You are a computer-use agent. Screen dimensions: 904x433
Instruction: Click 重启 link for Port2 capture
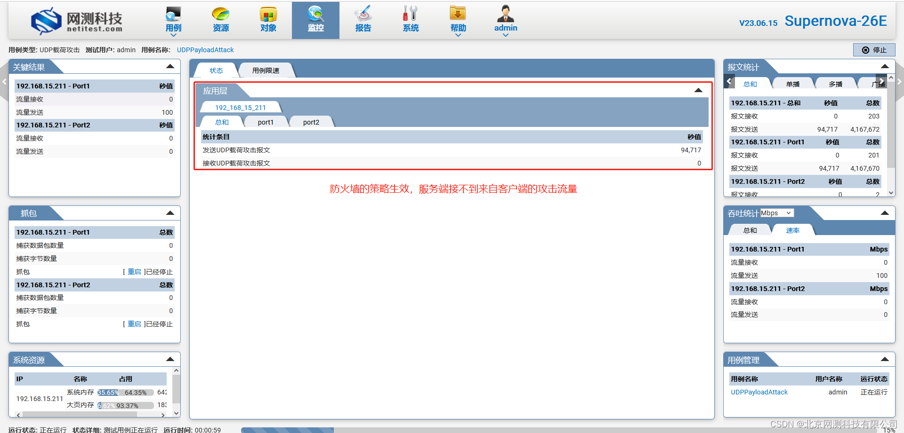click(134, 324)
